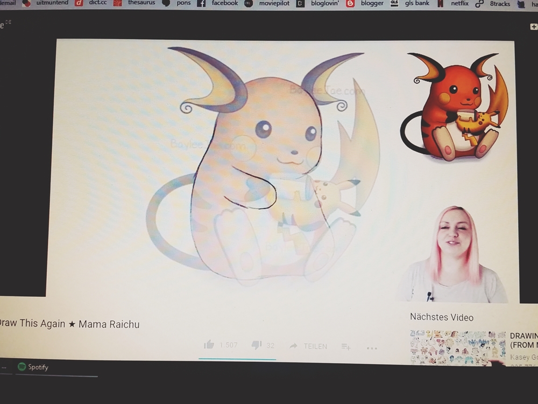Image resolution: width=538 pixels, height=404 pixels.
Task: Like the video with thumbs up icon
Action: point(209,344)
